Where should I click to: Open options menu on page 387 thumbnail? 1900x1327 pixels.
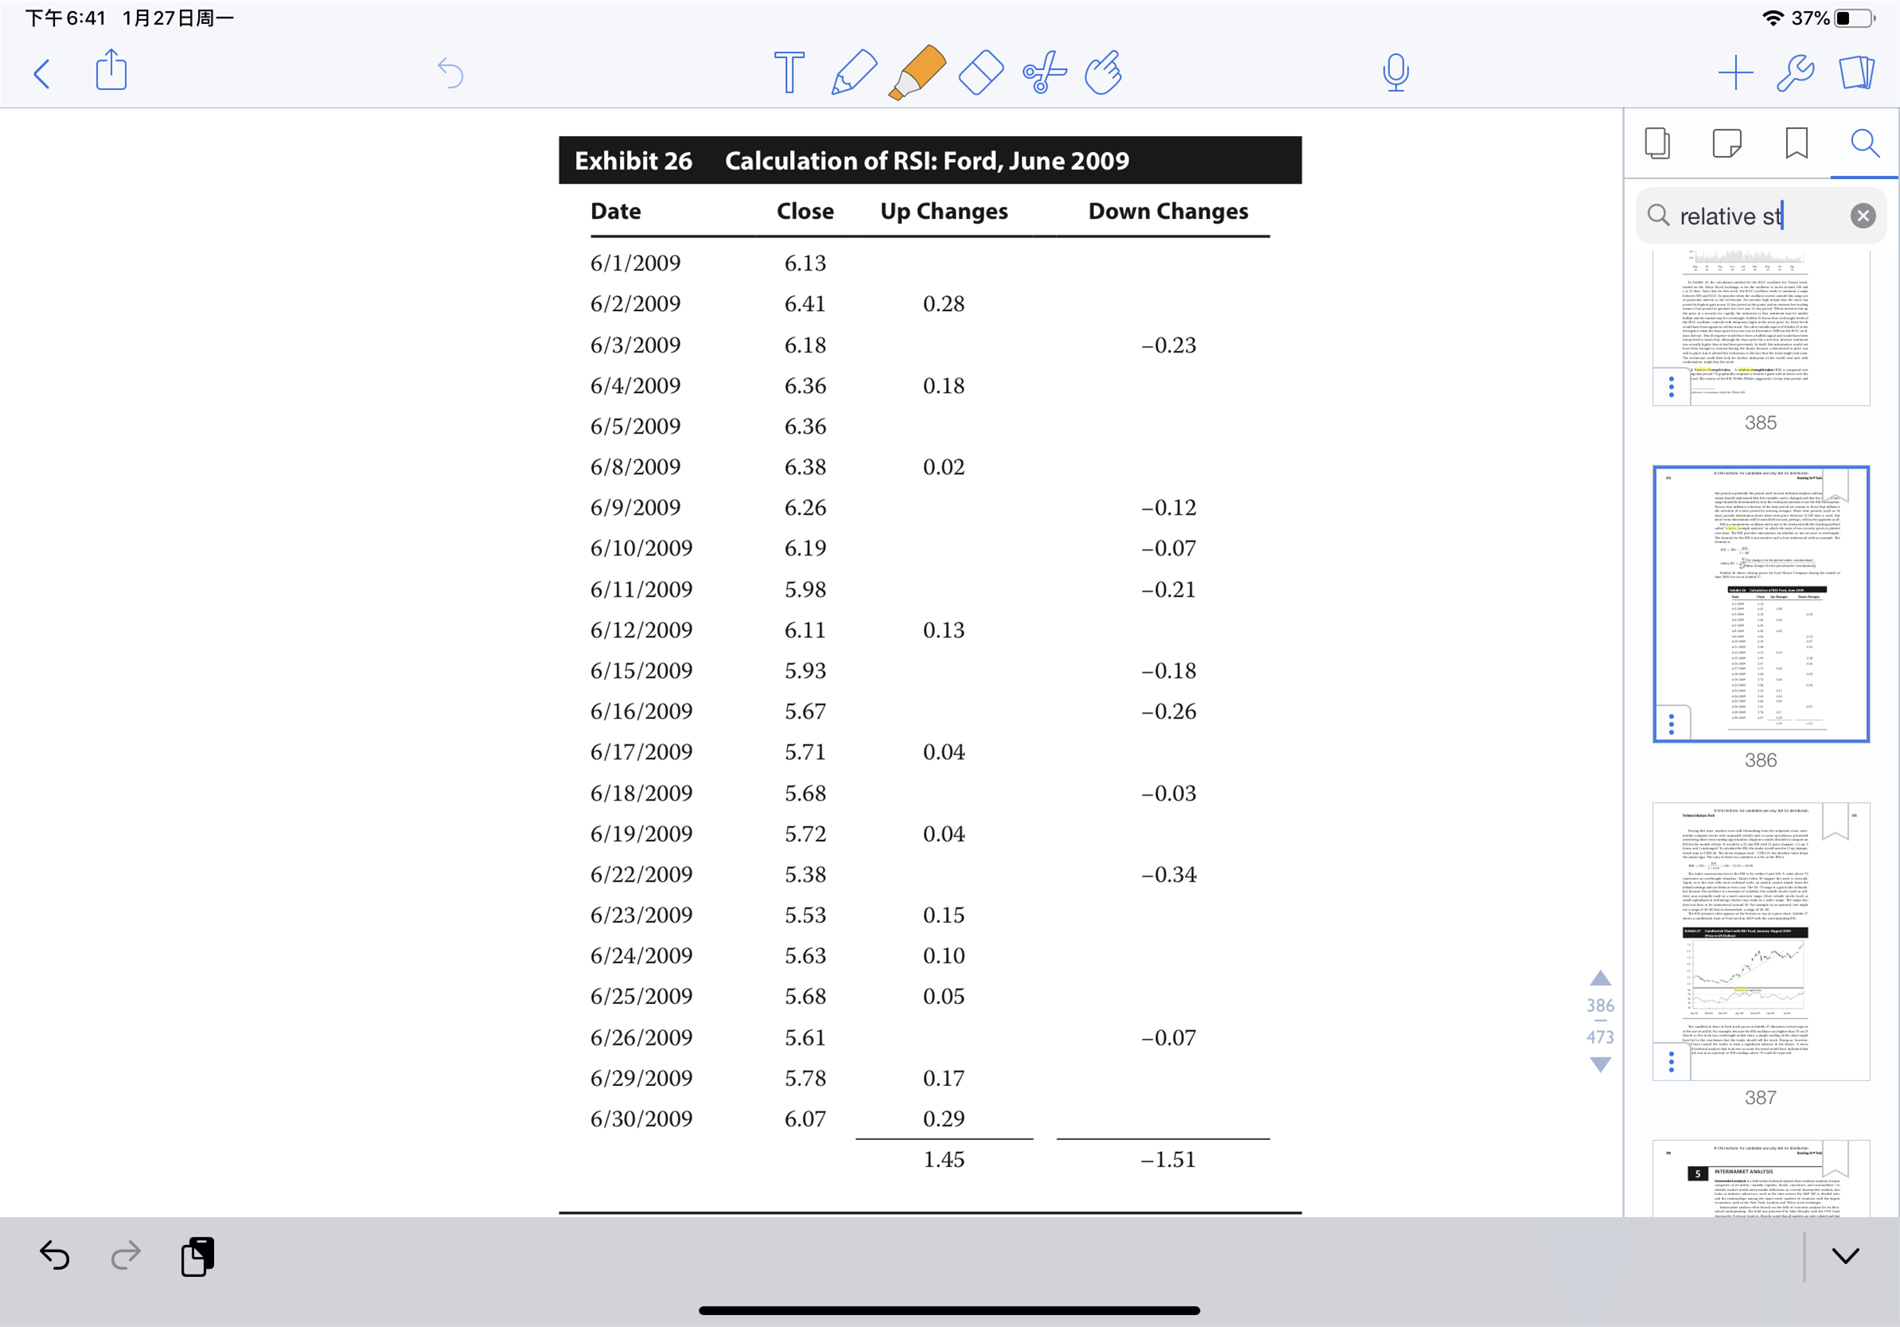(x=1671, y=1061)
